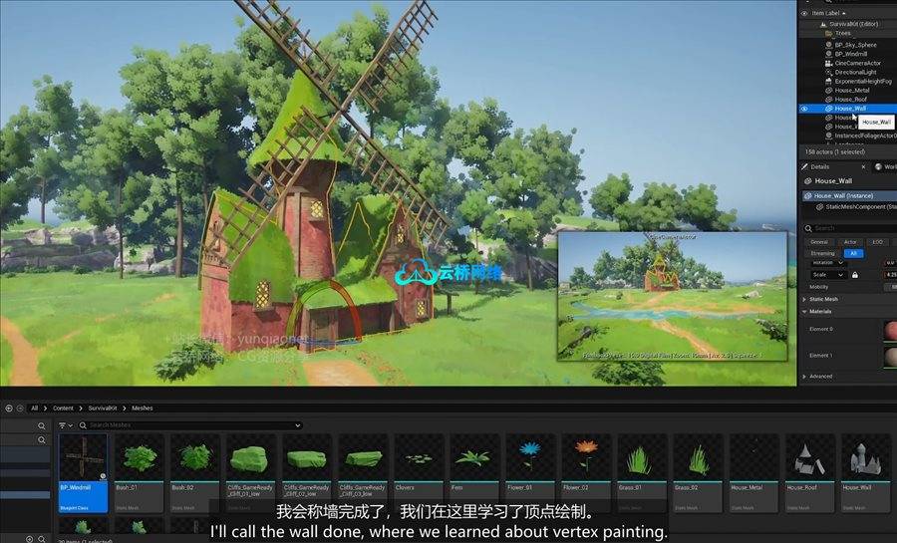
Task: Enable the Streaming filter in Details
Action: click(821, 253)
